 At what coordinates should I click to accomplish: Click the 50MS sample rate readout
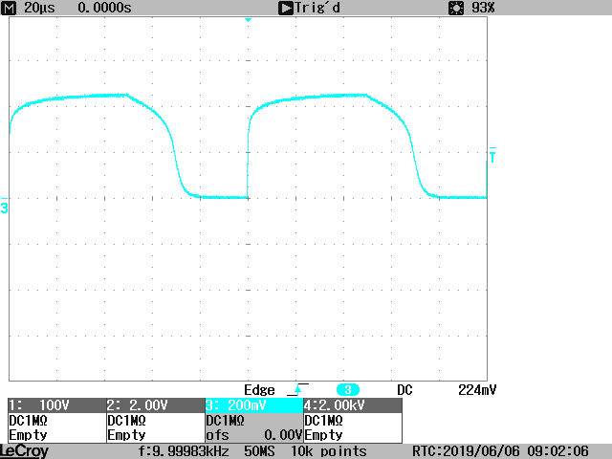pyautogui.click(x=259, y=451)
